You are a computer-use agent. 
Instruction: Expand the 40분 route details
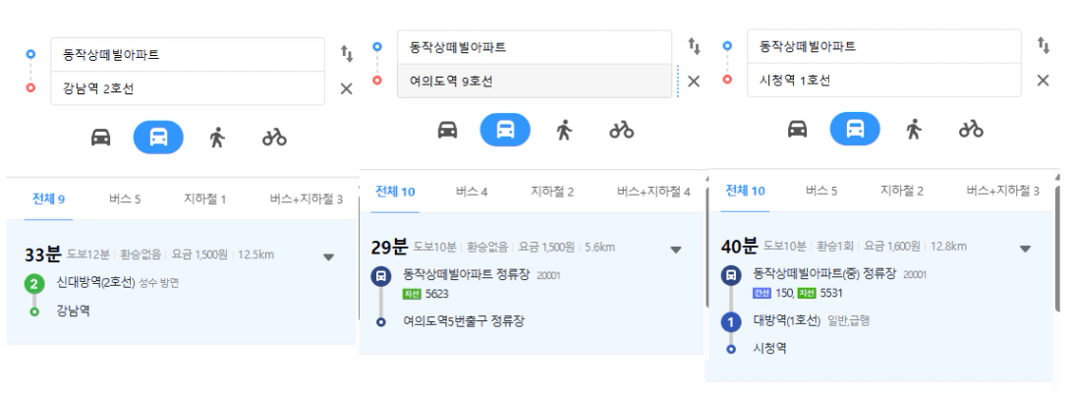(1025, 249)
